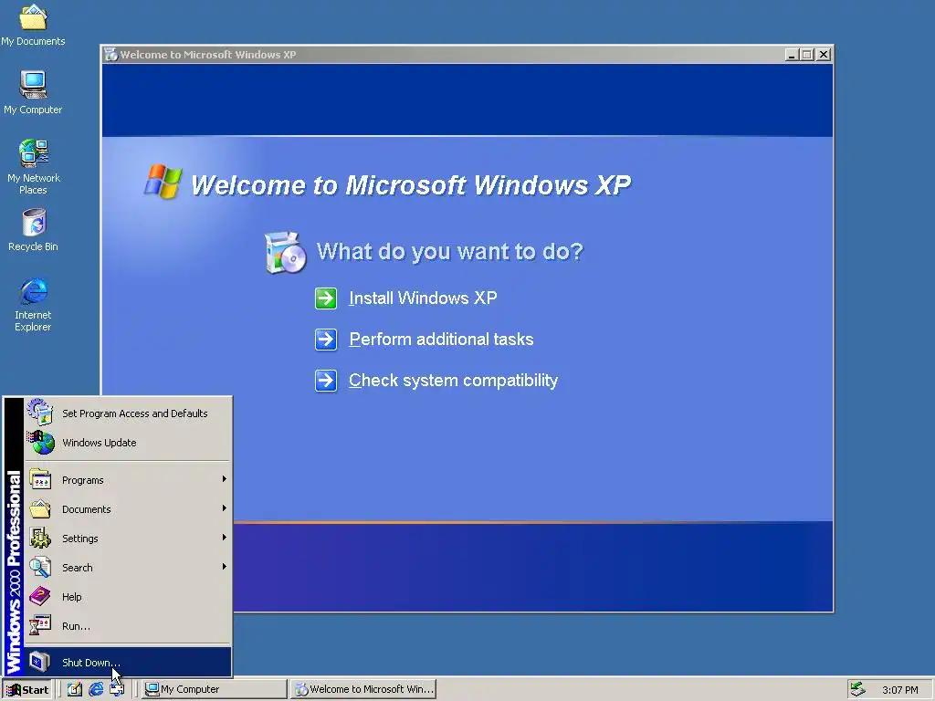This screenshot has height=701, width=935.
Task: Click the Search magnifier icon in Start menu
Action: [40, 567]
